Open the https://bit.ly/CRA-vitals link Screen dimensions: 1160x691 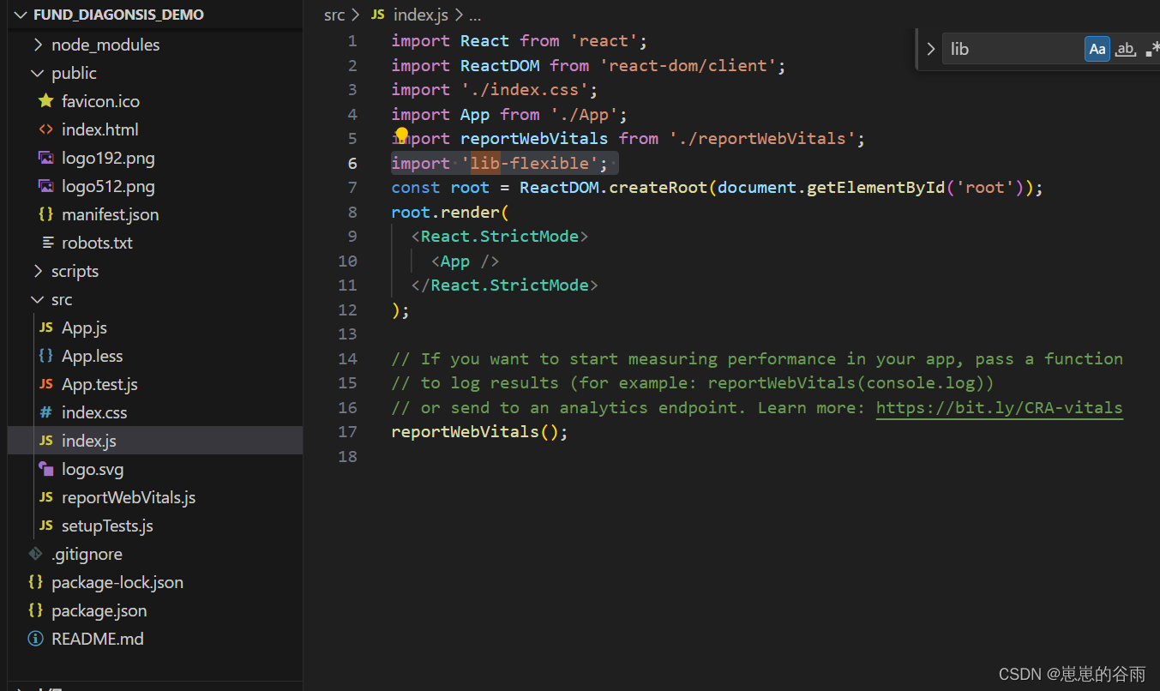[x=1000, y=408]
